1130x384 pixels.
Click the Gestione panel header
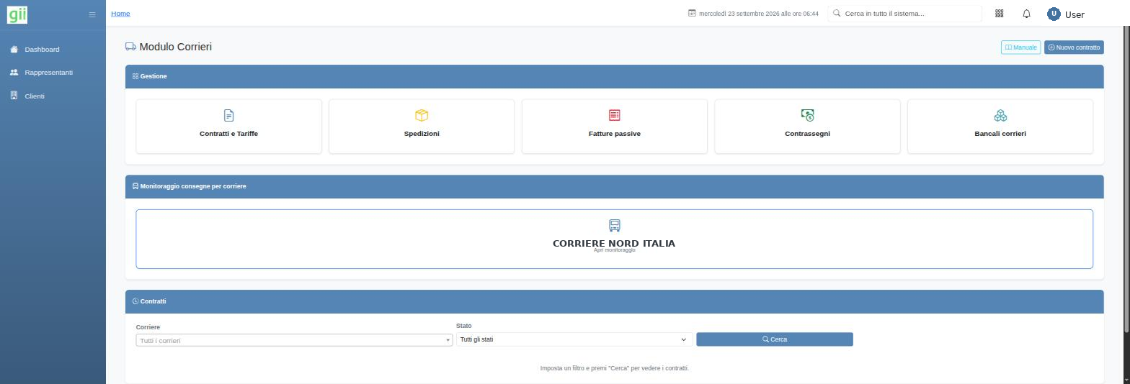coord(615,76)
